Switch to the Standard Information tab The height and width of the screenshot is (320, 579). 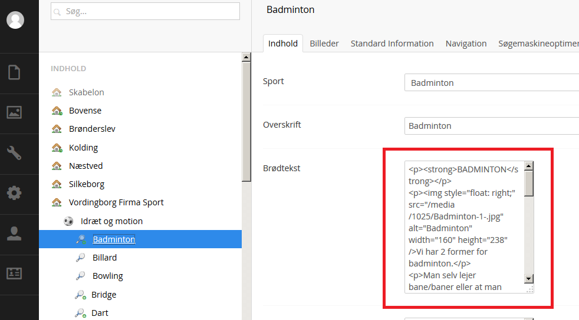click(x=392, y=44)
